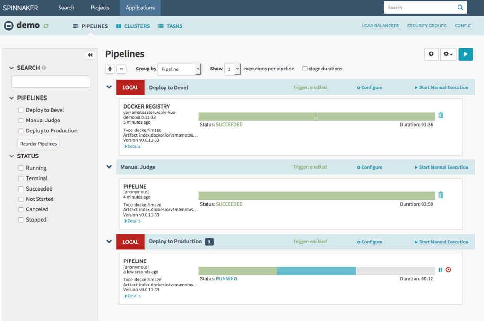Click the create new pipeline circle icon button

click(431, 54)
